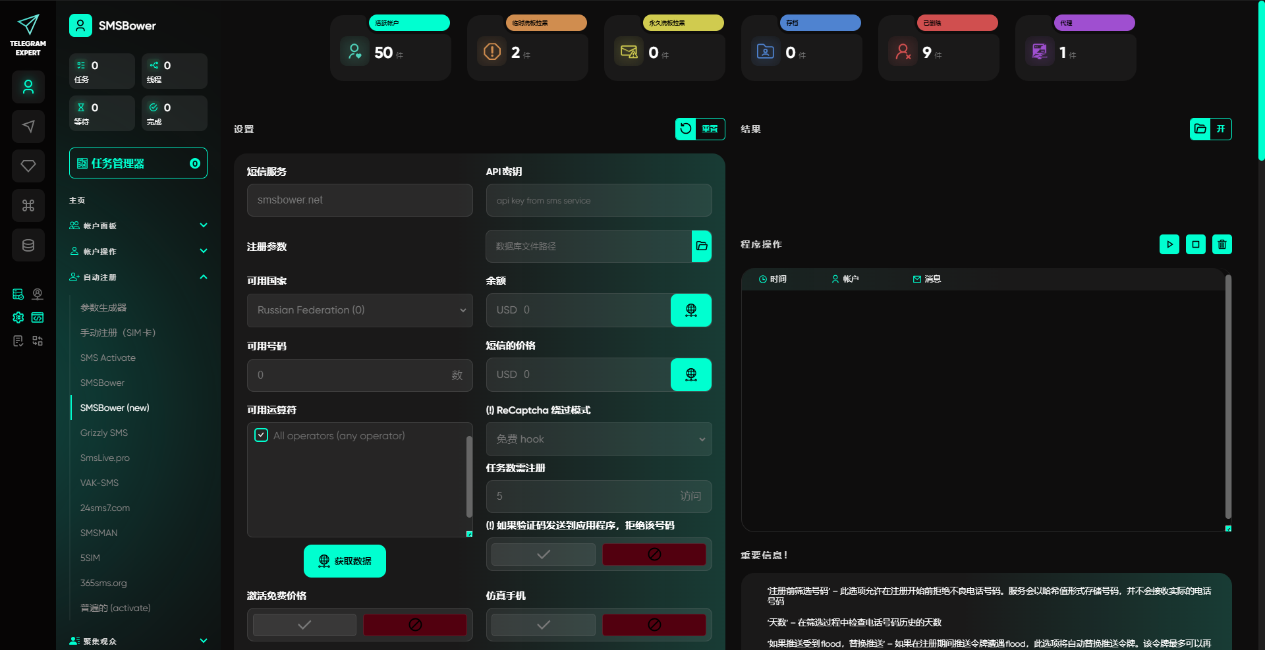
Task: Disable the free price activation (激活免费价格) option
Action: [415, 625]
